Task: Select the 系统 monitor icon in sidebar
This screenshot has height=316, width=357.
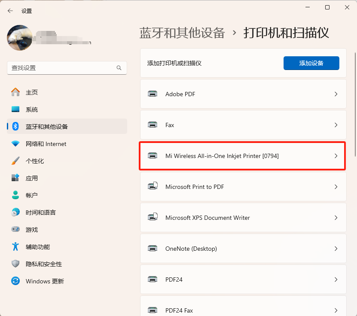Action: [15, 109]
